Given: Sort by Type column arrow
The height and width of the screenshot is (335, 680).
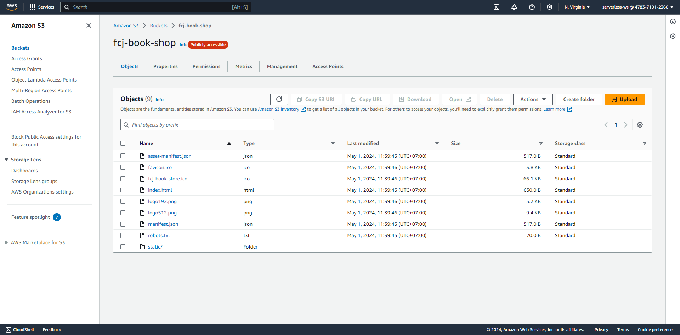Looking at the screenshot, I should click(x=333, y=143).
